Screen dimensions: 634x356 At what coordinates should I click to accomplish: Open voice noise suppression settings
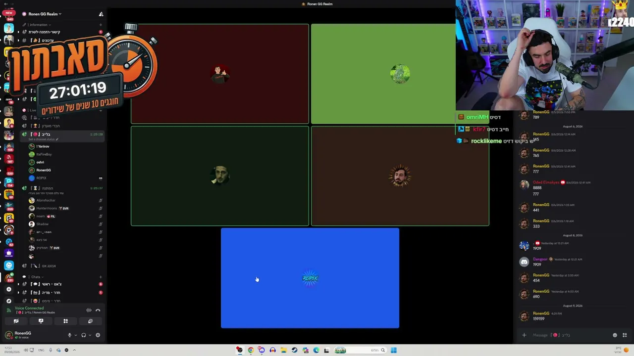[89, 310]
